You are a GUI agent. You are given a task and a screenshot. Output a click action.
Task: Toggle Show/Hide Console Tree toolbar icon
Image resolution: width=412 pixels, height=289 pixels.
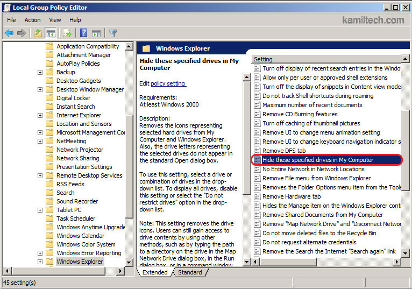pos(51,33)
